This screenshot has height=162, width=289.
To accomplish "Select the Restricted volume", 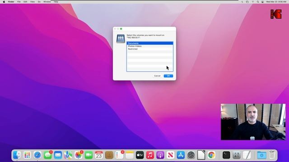I will coord(150,49).
